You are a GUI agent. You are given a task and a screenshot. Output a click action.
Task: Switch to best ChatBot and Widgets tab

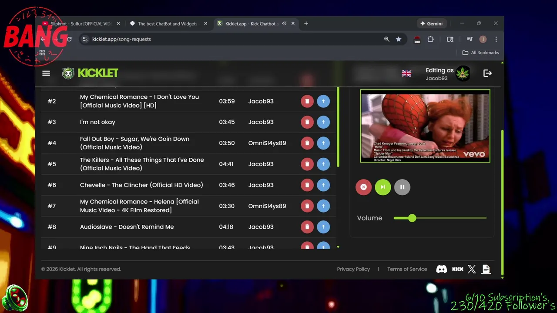[168, 23]
